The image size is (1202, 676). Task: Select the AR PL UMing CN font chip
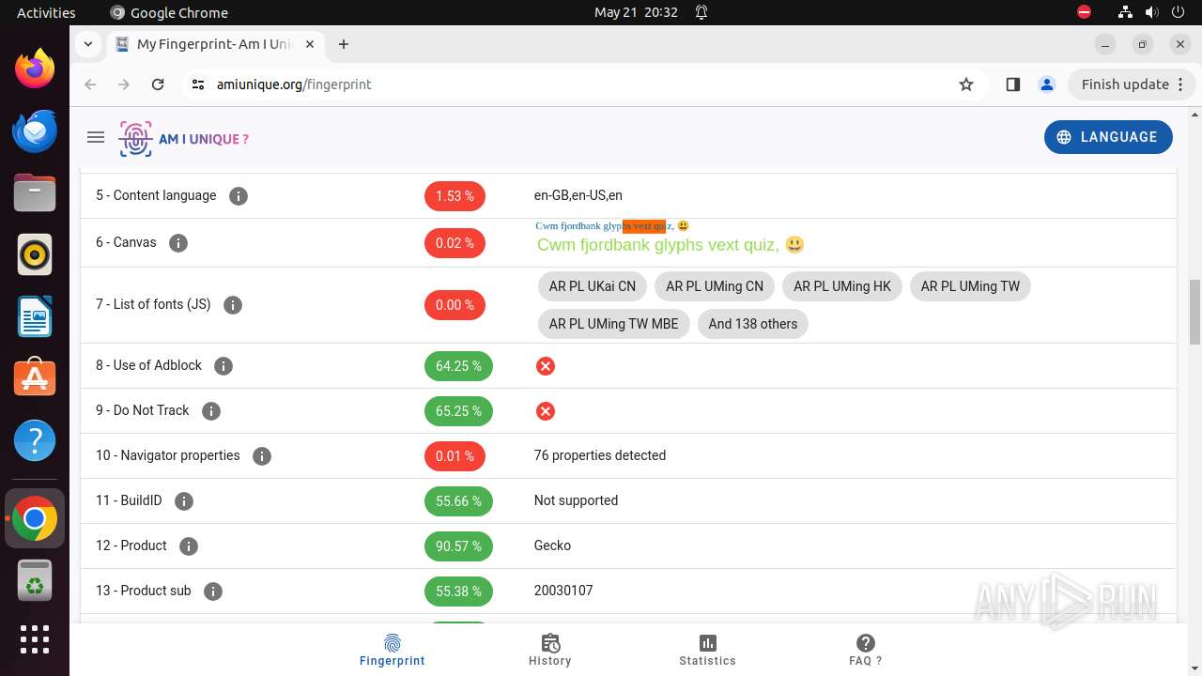click(715, 286)
